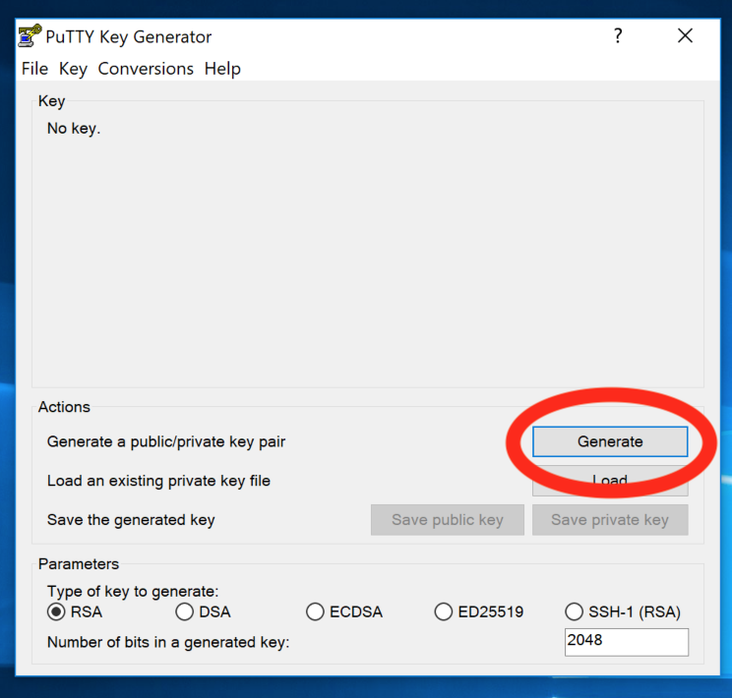Click inside the Key area showing No key
Viewport: 732px width, 698px height.
click(367, 246)
